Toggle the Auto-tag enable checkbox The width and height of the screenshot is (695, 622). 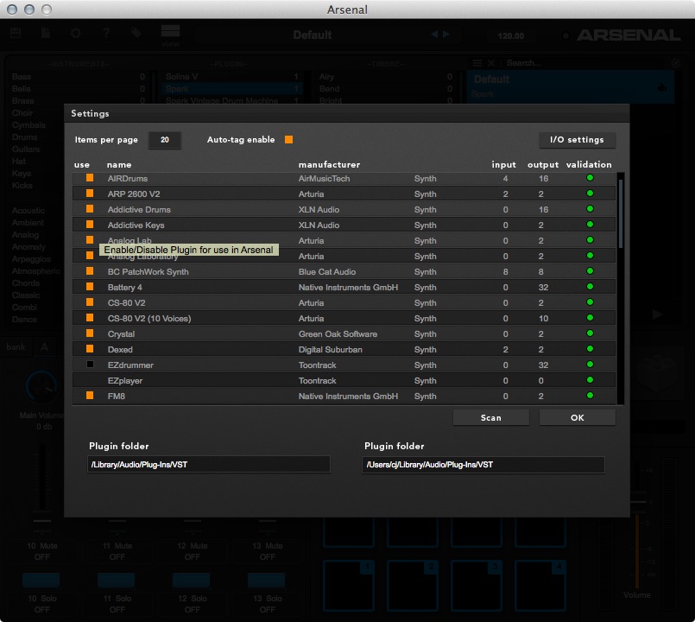(289, 140)
